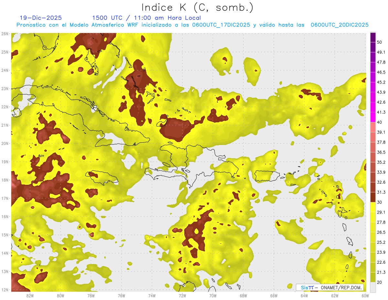388x300 pixels.
Task: Click the "62W" longitude label
Action: pos(335,295)
